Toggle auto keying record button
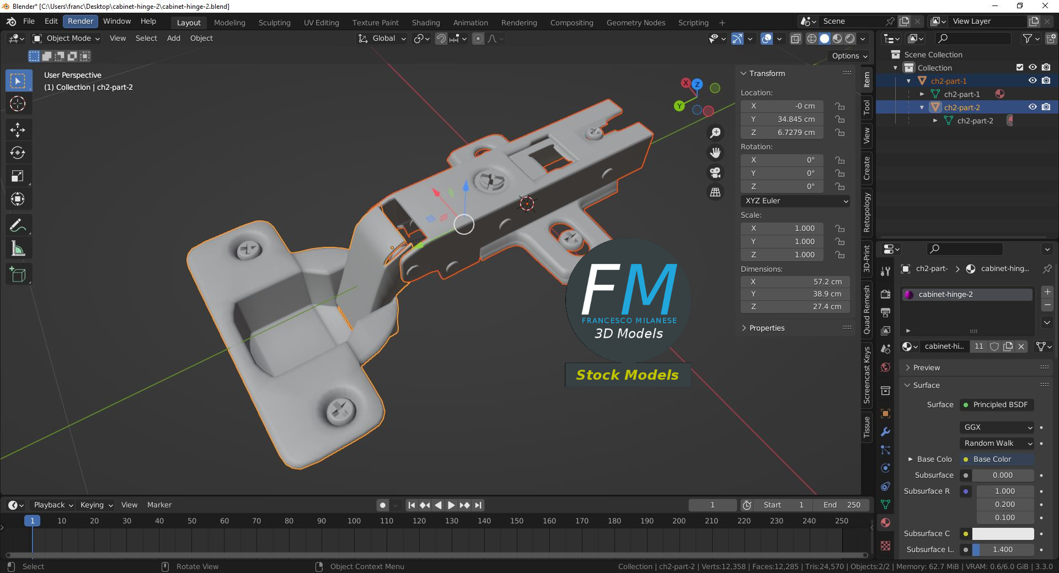Image resolution: width=1059 pixels, height=573 pixels. click(x=383, y=505)
